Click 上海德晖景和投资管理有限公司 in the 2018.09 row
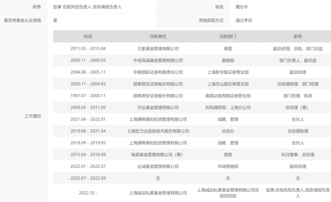Screen dimensions: 331x202 pyautogui.click(x=158, y=143)
